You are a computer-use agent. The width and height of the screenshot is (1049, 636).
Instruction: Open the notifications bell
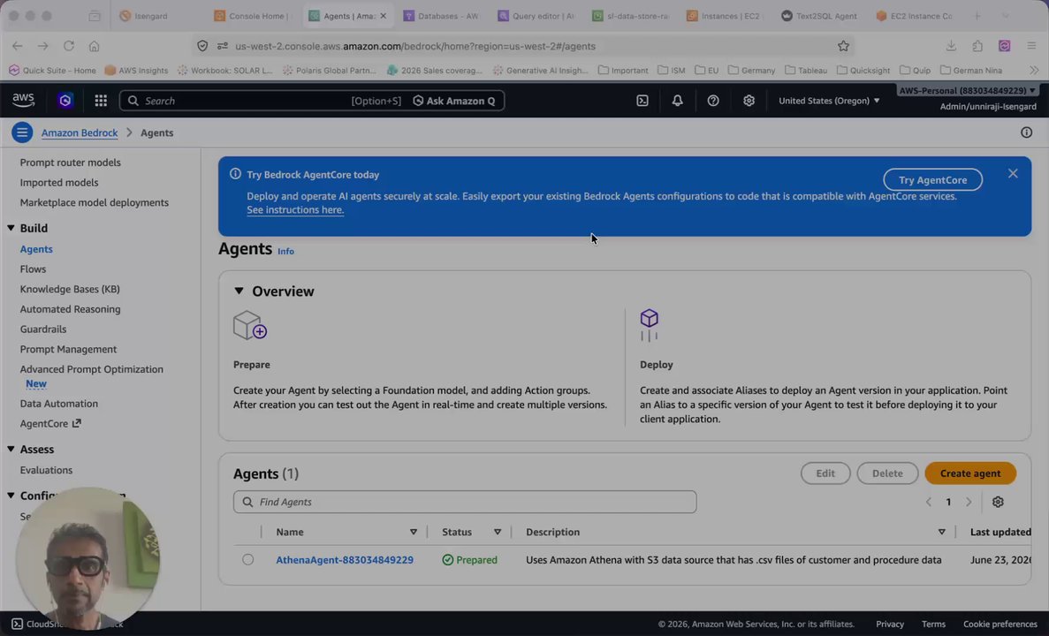point(677,101)
